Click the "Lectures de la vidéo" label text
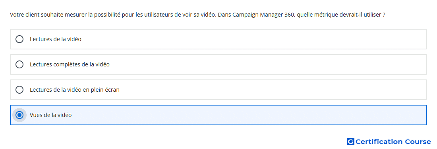The width and height of the screenshot is (437, 149). [x=56, y=39]
